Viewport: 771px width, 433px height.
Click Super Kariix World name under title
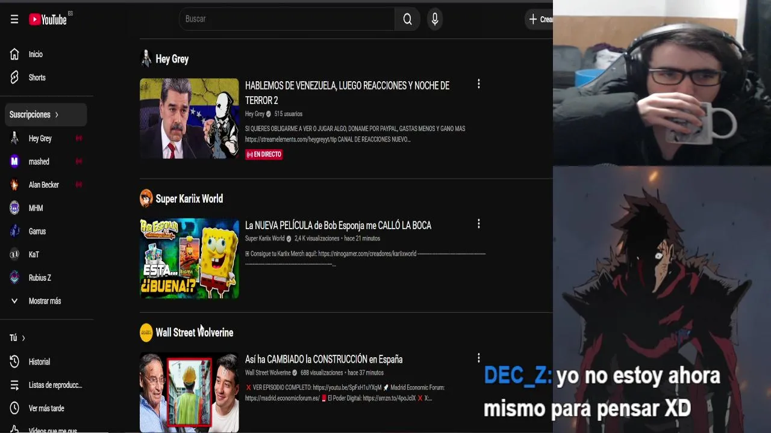265,239
